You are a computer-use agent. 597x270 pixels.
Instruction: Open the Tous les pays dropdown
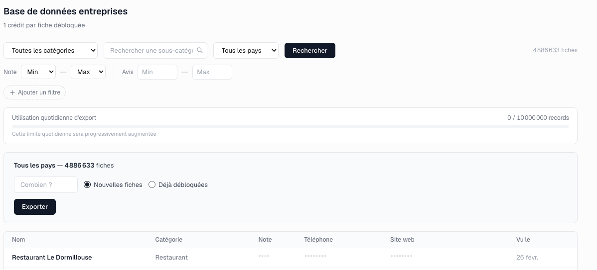pyautogui.click(x=246, y=50)
